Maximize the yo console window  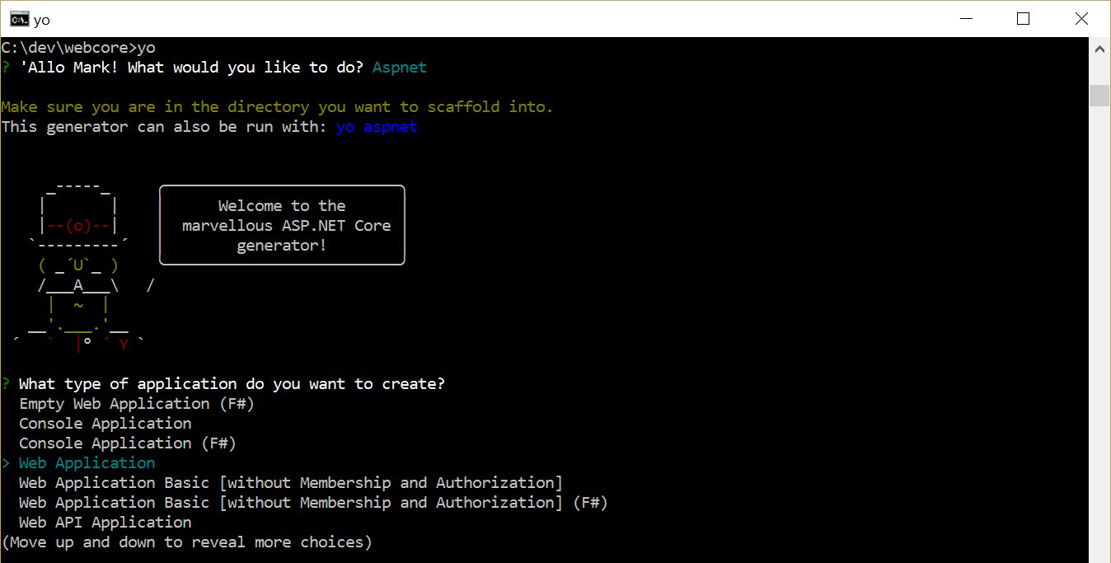point(1023,18)
